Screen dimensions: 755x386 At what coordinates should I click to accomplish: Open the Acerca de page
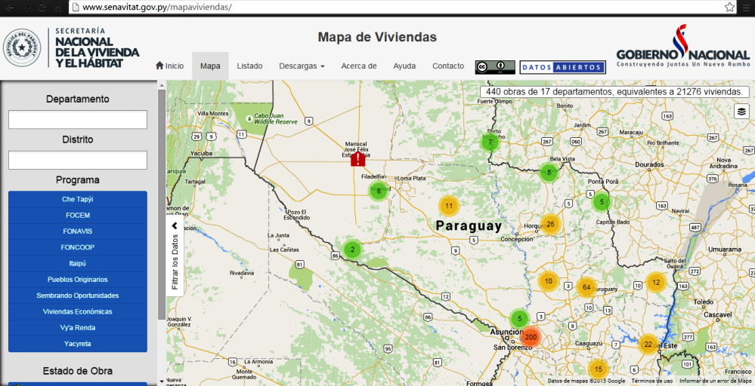[358, 66]
